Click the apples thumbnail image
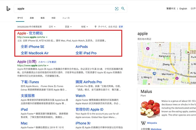Image resolution: width=196 pixels, height=130 pixels. 150,109
